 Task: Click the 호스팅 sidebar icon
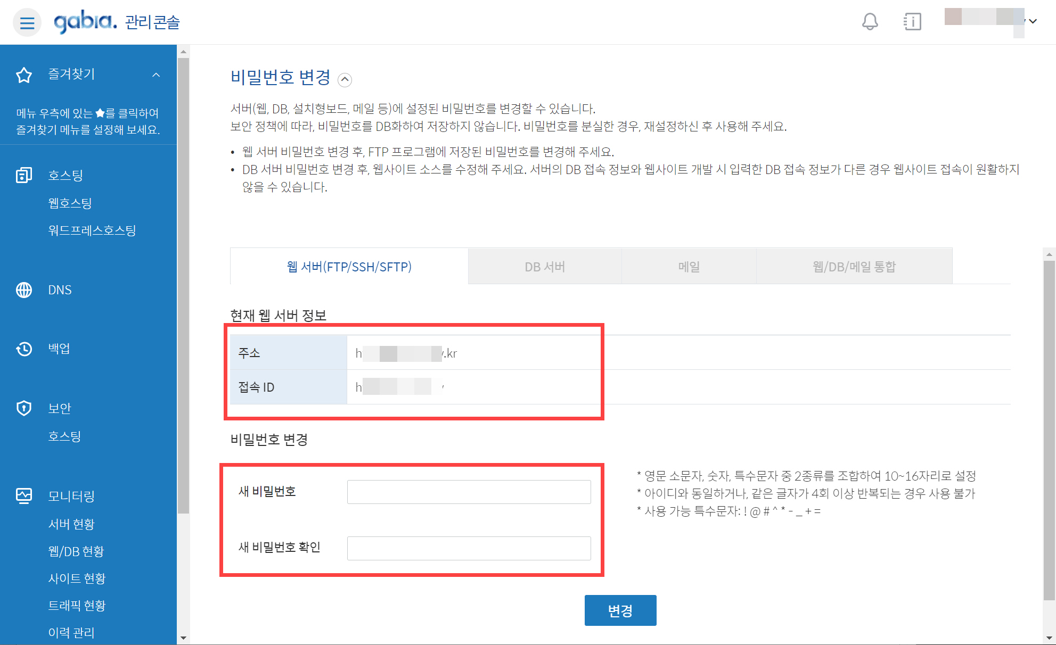pos(24,175)
